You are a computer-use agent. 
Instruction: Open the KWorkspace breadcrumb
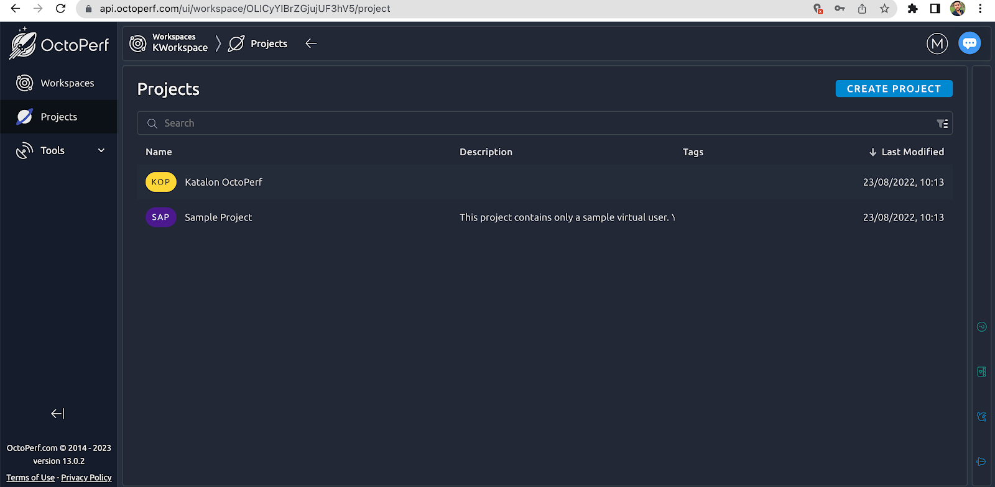[180, 48]
